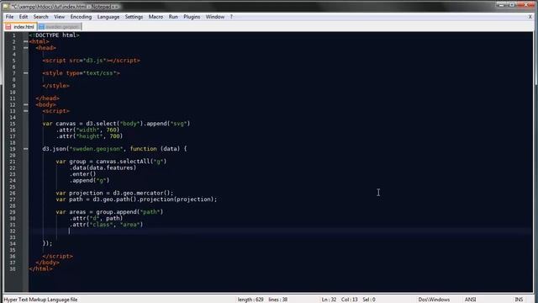Click the .attr("d", path) line
The width and height of the screenshot is (538, 303).
click(x=96, y=218)
